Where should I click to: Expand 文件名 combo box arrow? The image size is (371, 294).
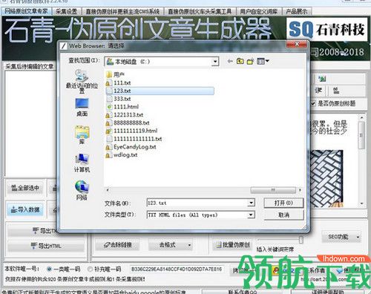[x=251, y=203]
